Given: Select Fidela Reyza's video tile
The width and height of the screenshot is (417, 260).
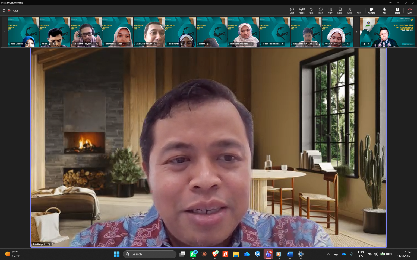Looking at the screenshot, I should 181,32.
